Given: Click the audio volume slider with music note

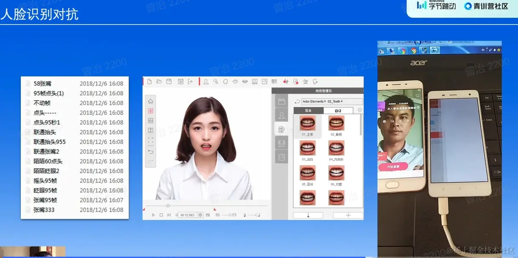Looking at the screenshot, I should pos(252,215).
